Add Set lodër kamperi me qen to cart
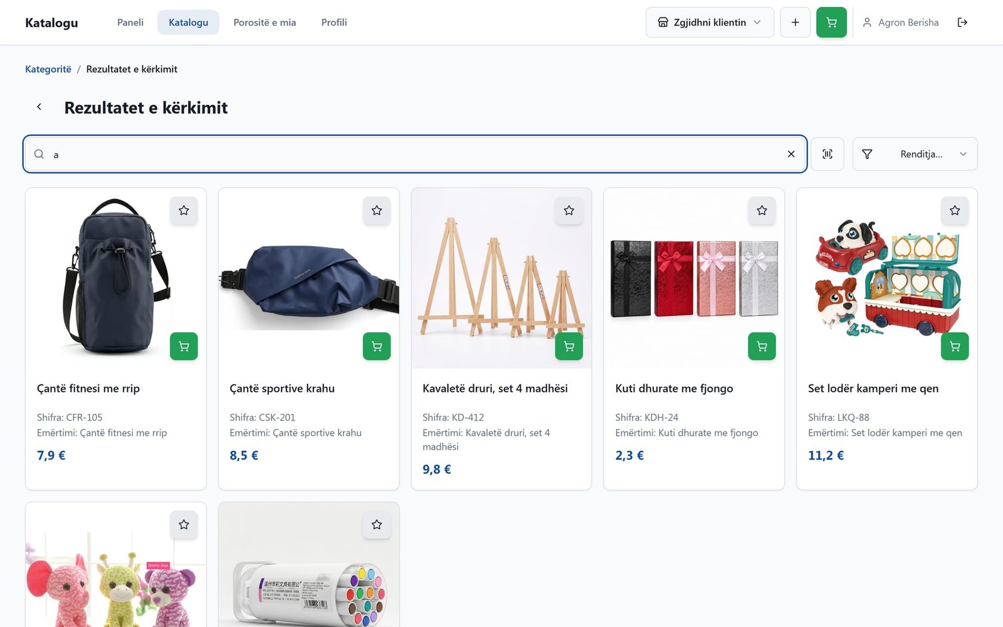 pyautogui.click(x=955, y=346)
